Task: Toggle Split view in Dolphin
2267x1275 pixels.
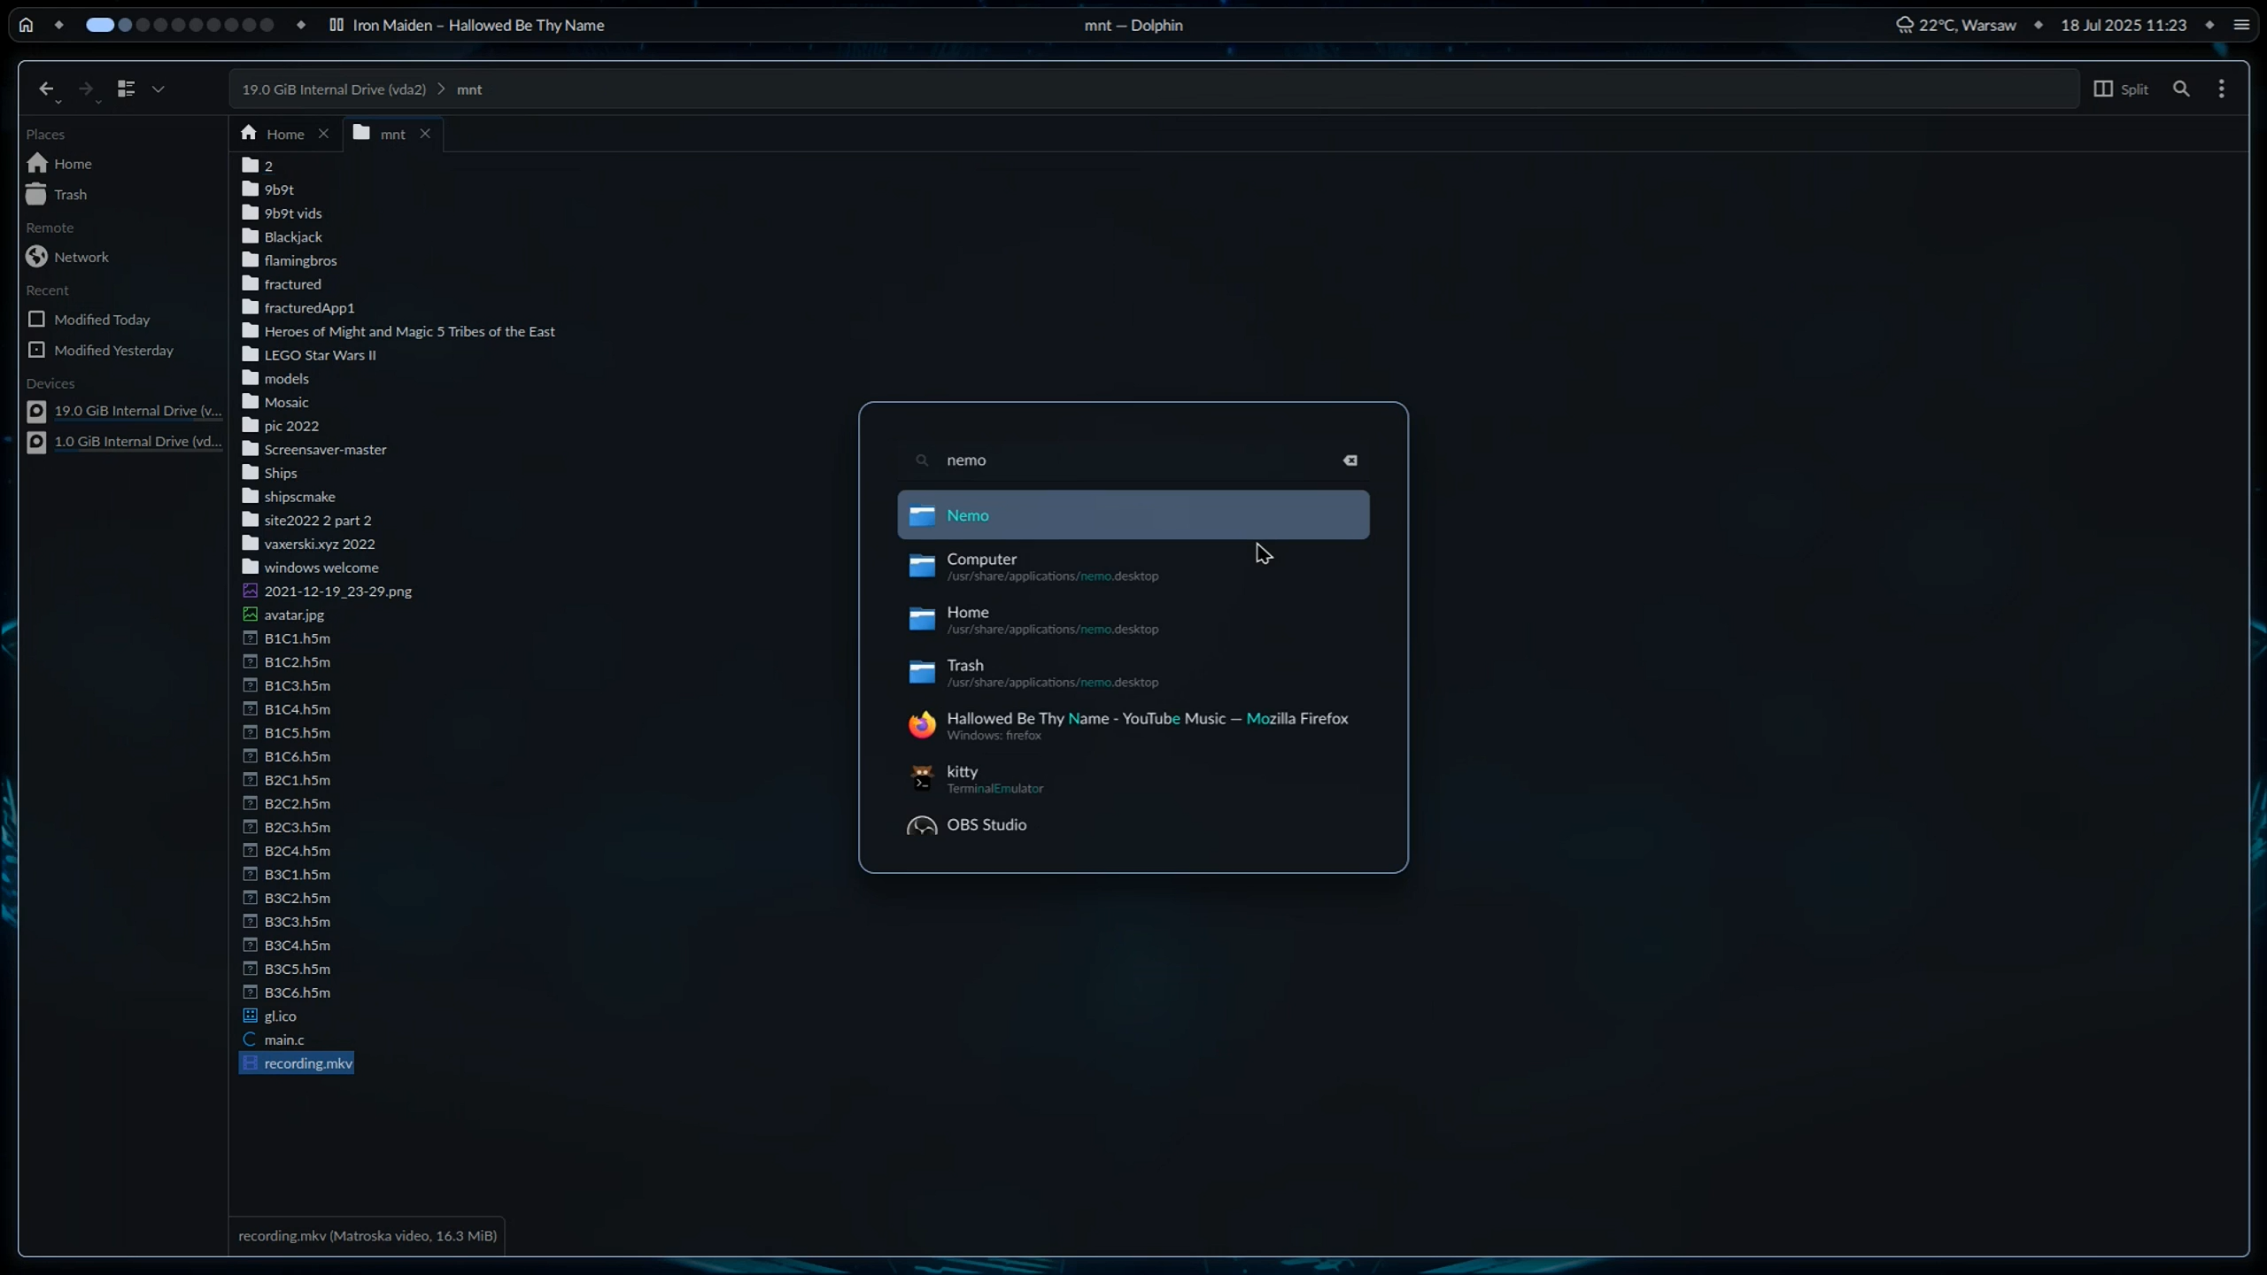Action: coord(2121,89)
